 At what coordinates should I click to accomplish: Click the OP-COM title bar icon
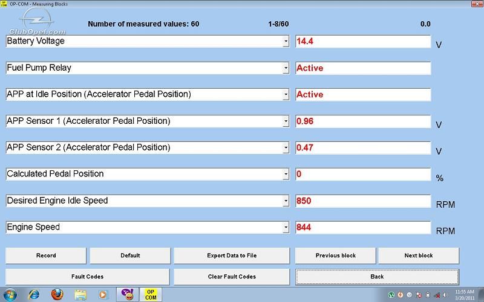(x=4, y=4)
